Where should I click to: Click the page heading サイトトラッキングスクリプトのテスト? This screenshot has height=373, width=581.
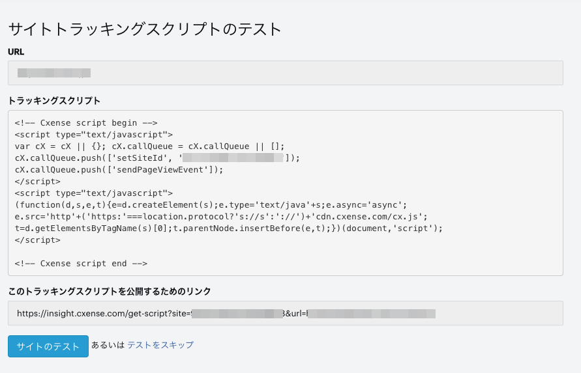[x=145, y=29]
